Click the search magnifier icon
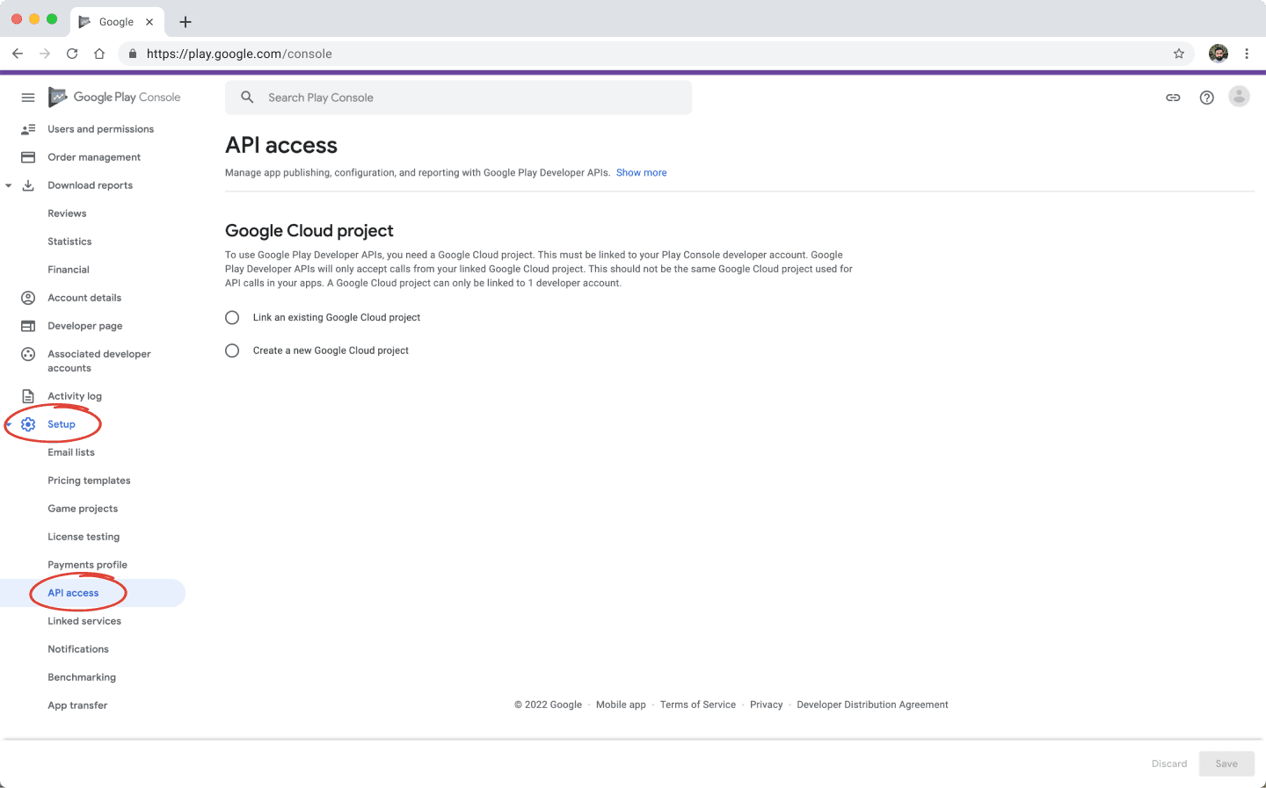Viewport: 1266px width, 788px height. coord(248,98)
